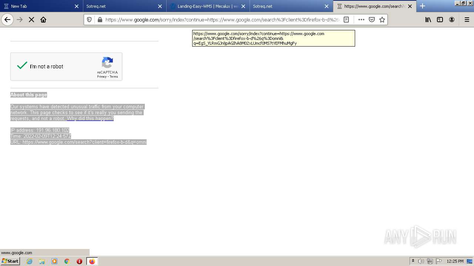Open reCAPTCHA Privacy link
Image resolution: width=474 pixels, height=266 pixels.
(x=102, y=77)
